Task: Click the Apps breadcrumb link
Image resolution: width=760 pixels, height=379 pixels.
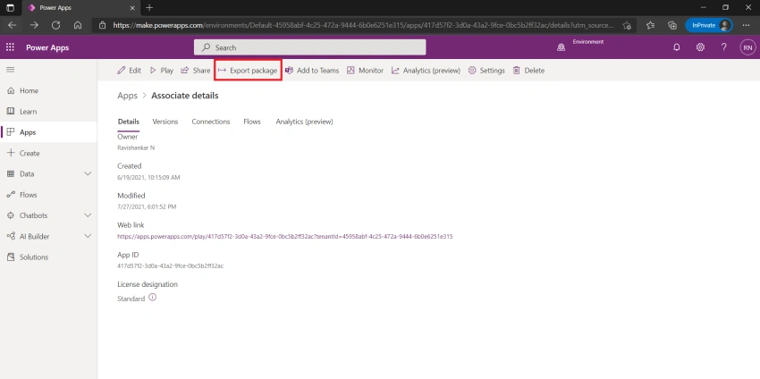Action: coord(128,96)
